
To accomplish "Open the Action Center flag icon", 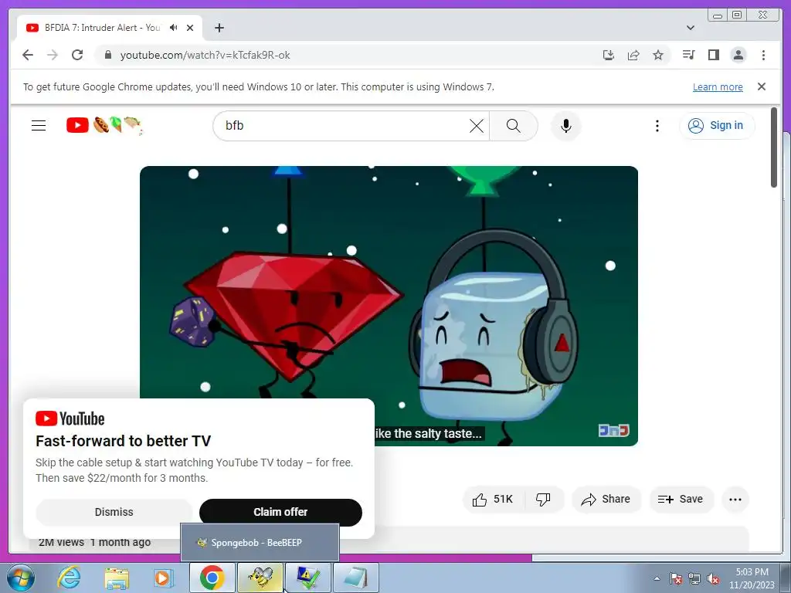I will tap(676, 578).
